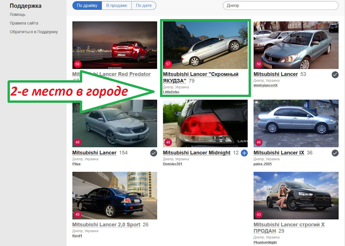Open the black Lancer X with girl photo
345x246 pixels.
[x=296, y=196]
